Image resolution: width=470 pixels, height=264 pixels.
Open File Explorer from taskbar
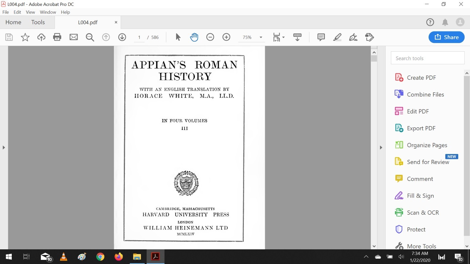137,257
